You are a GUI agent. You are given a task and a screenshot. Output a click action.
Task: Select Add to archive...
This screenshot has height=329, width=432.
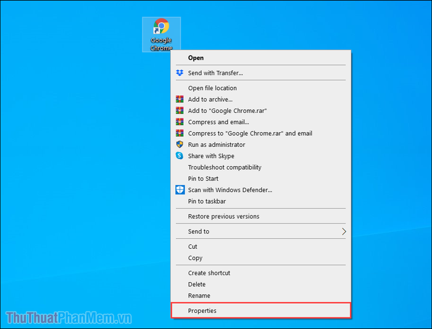(260, 99)
